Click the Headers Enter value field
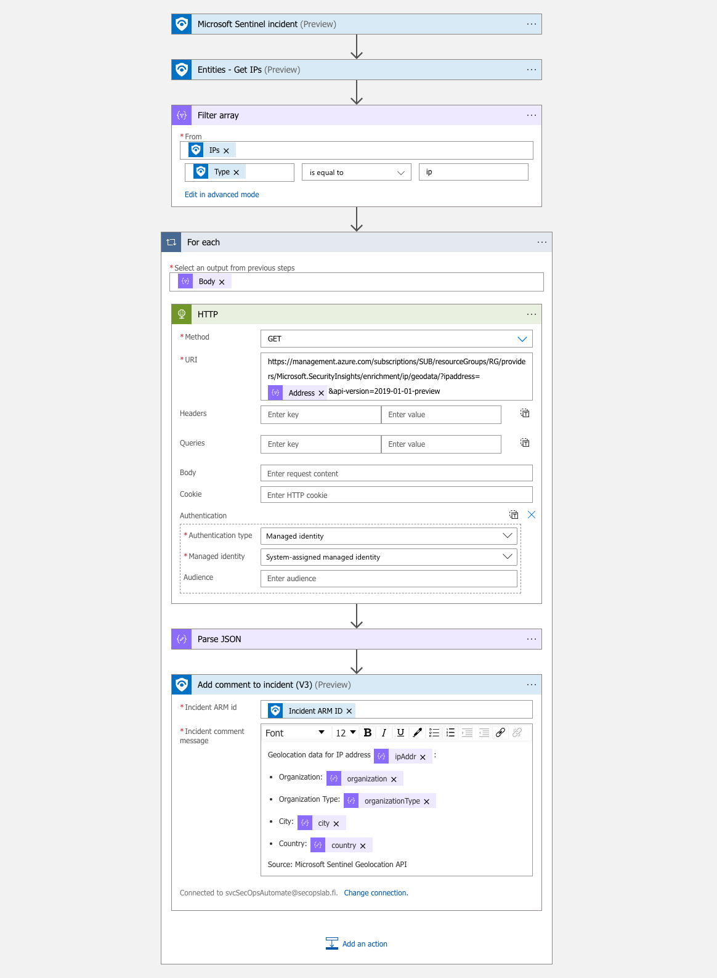The height and width of the screenshot is (978, 717). point(441,415)
